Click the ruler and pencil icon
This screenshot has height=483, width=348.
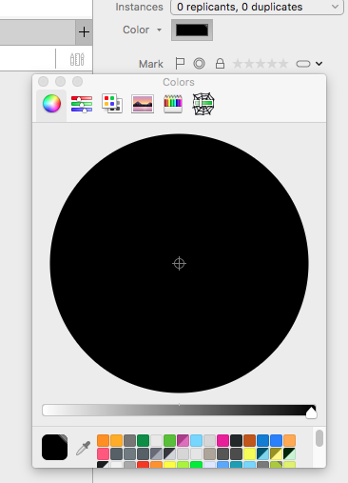point(77,59)
